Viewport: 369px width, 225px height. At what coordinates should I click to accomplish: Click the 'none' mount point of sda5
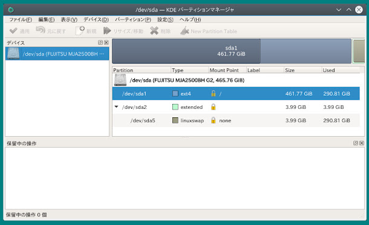click(225, 121)
